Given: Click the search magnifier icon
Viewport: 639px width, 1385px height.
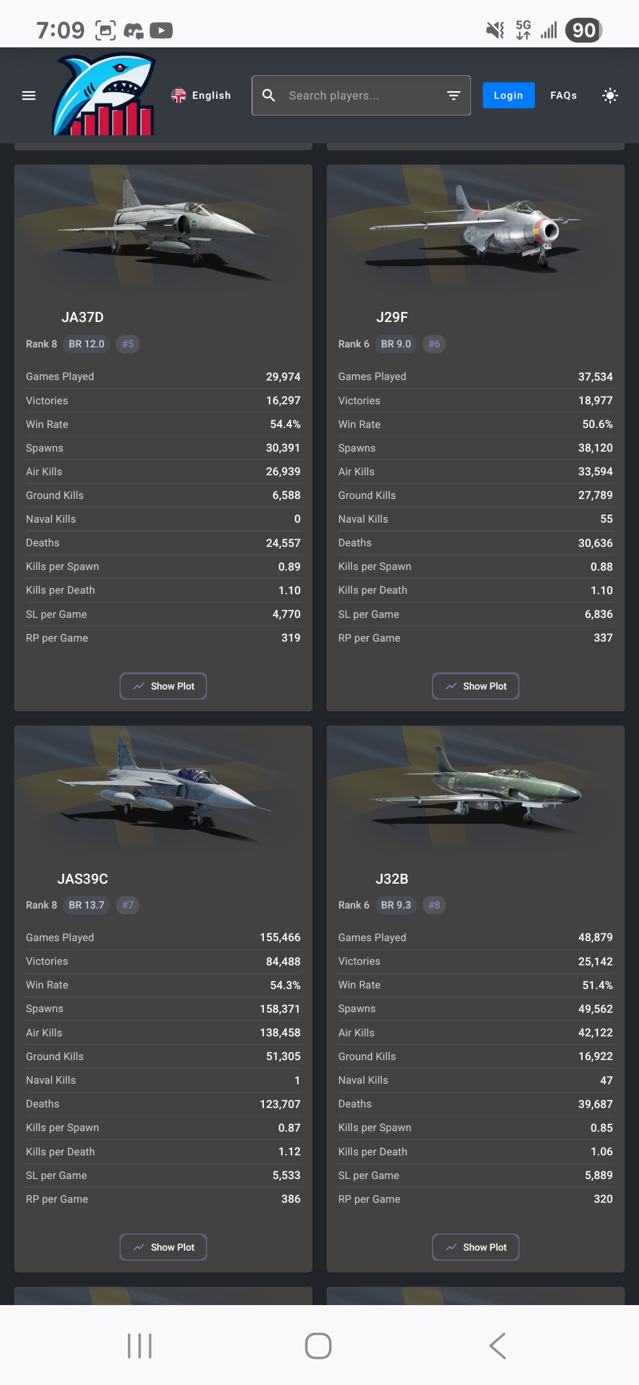Looking at the screenshot, I should (269, 95).
